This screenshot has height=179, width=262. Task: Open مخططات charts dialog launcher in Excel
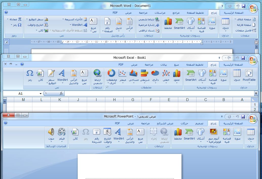pos(107,87)
